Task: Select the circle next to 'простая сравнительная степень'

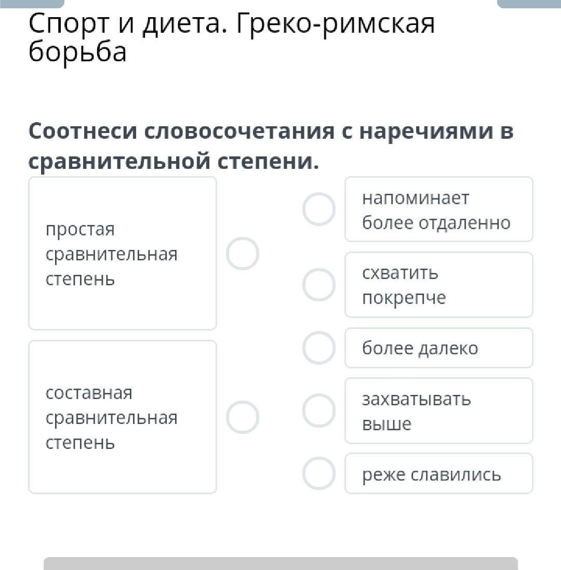Action: tap(243, 254)
